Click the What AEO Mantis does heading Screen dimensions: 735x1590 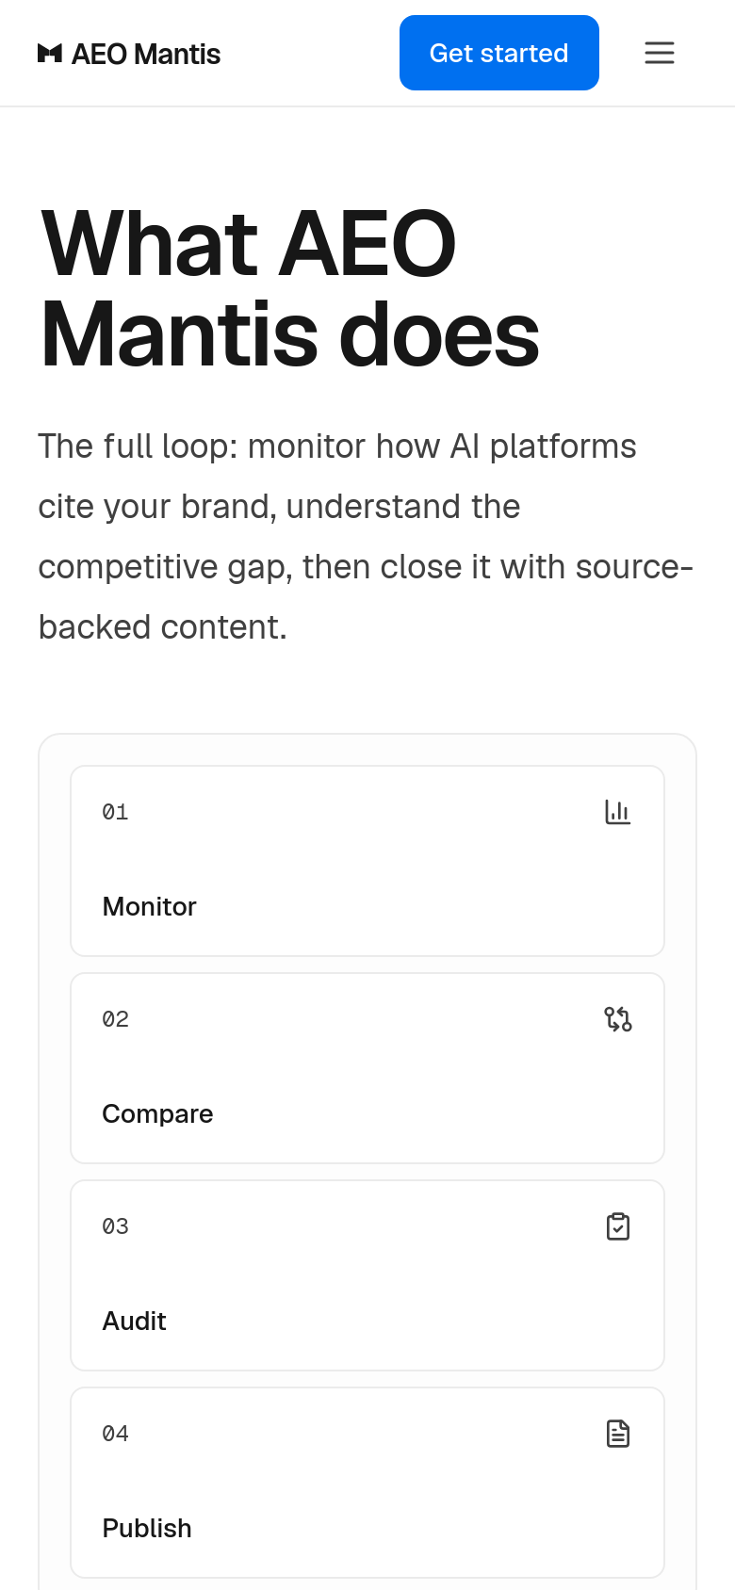point(290,288)
